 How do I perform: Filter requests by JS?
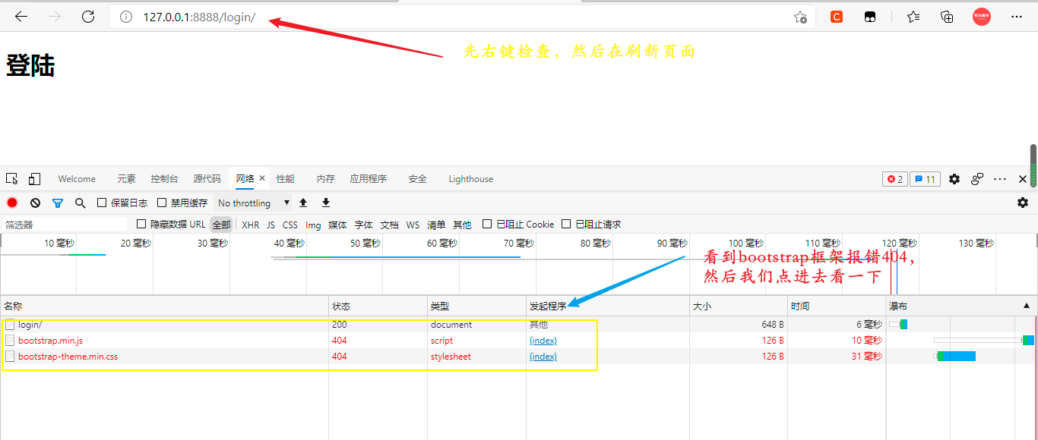[x=271, y=225]
